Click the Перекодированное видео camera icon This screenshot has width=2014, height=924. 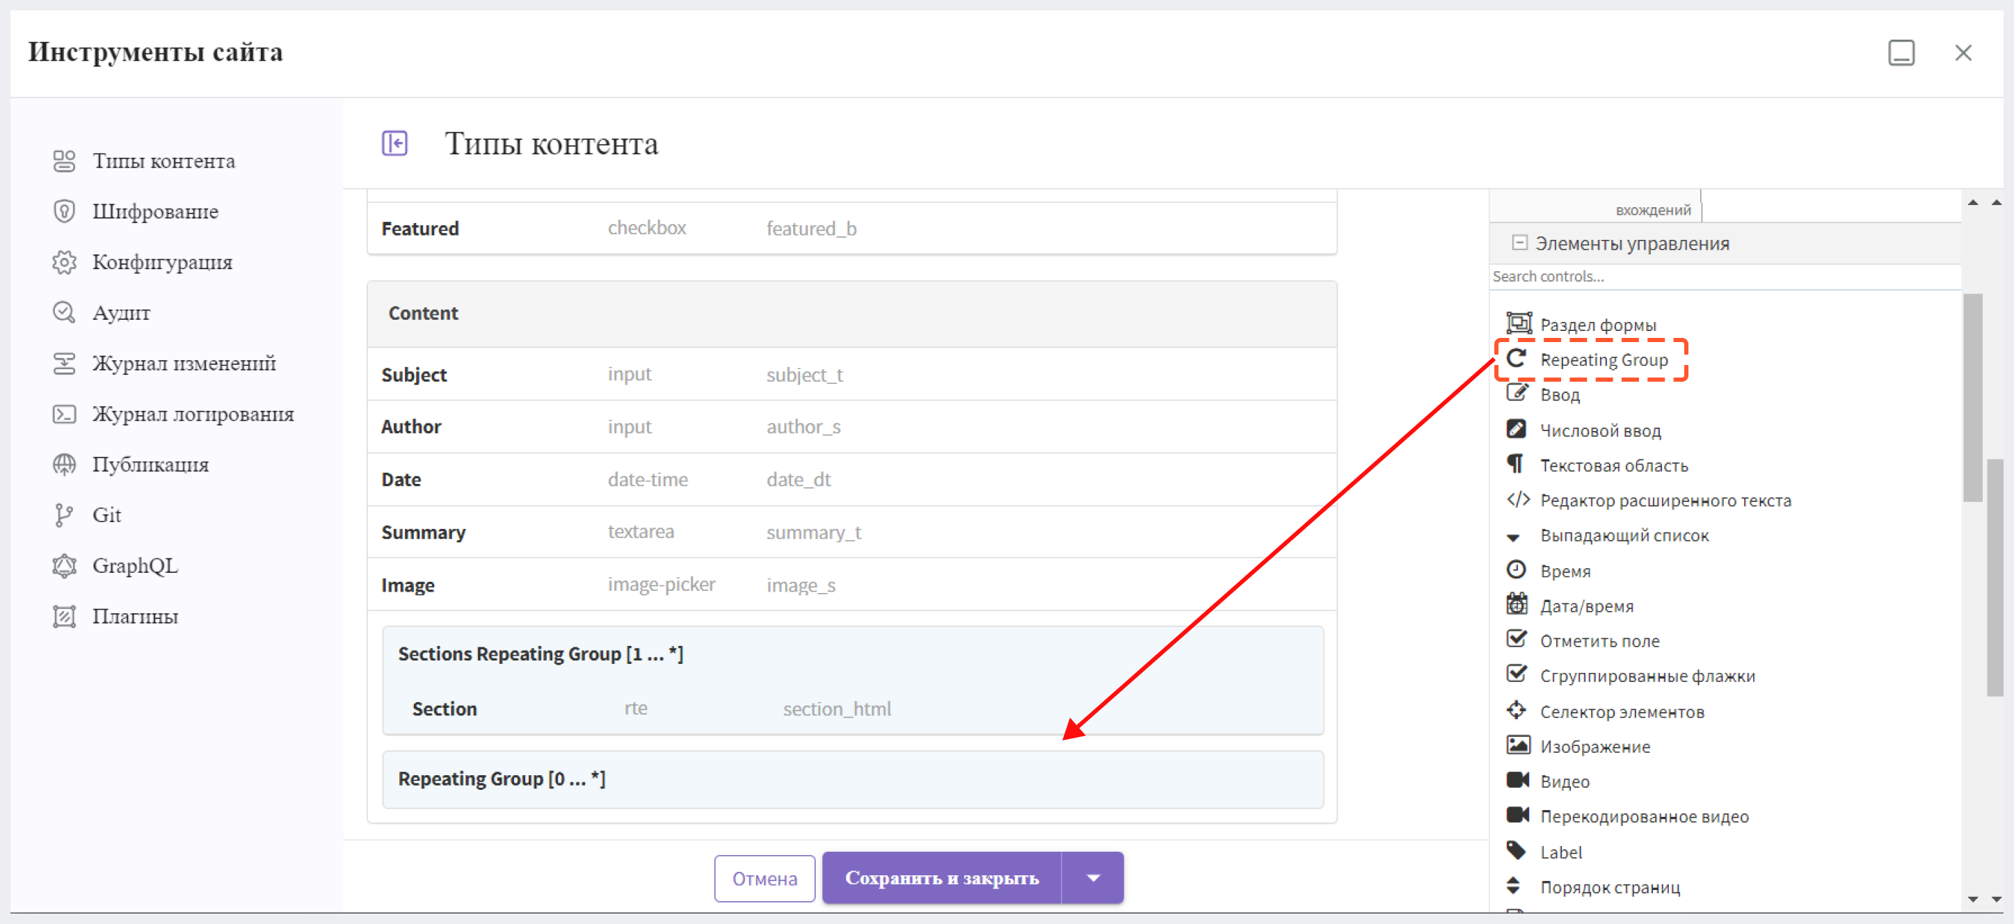1517,816
